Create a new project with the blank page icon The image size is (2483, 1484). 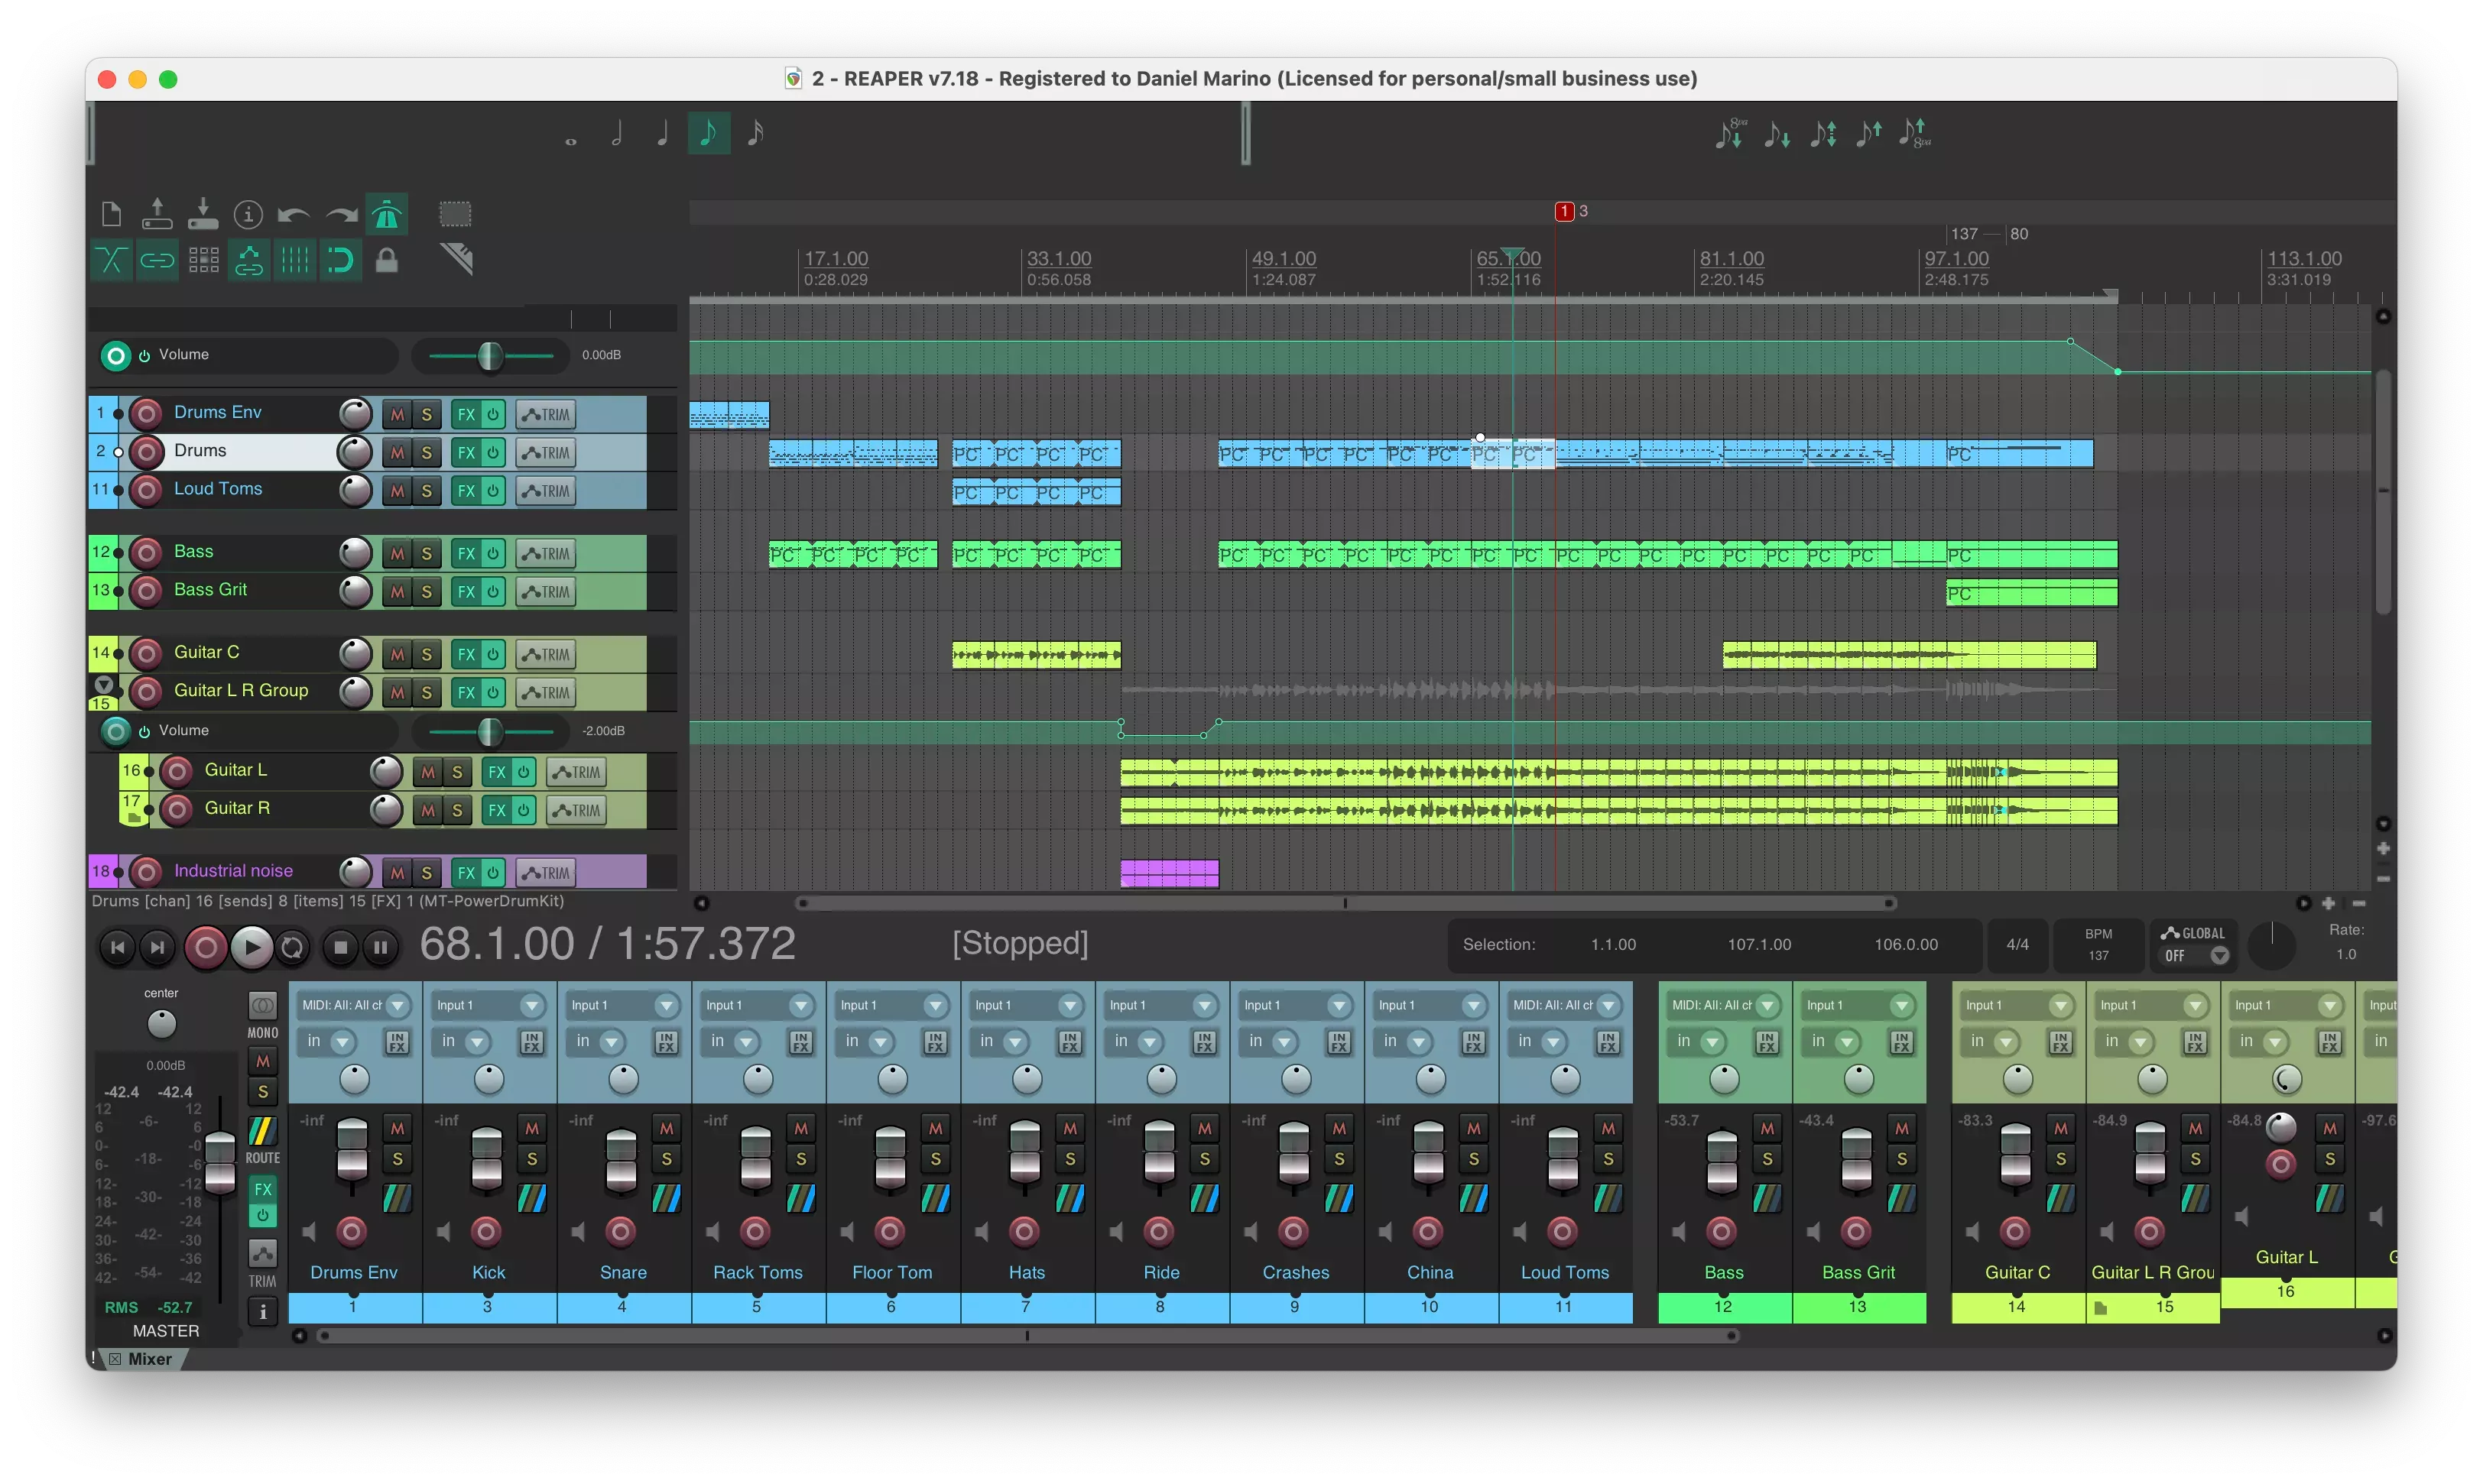111,214
